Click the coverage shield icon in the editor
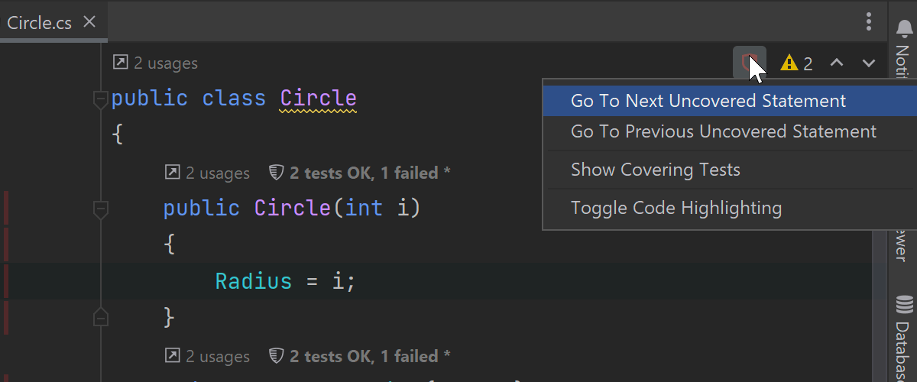Viewport: 917px width, 382px height. pos(749,63)
